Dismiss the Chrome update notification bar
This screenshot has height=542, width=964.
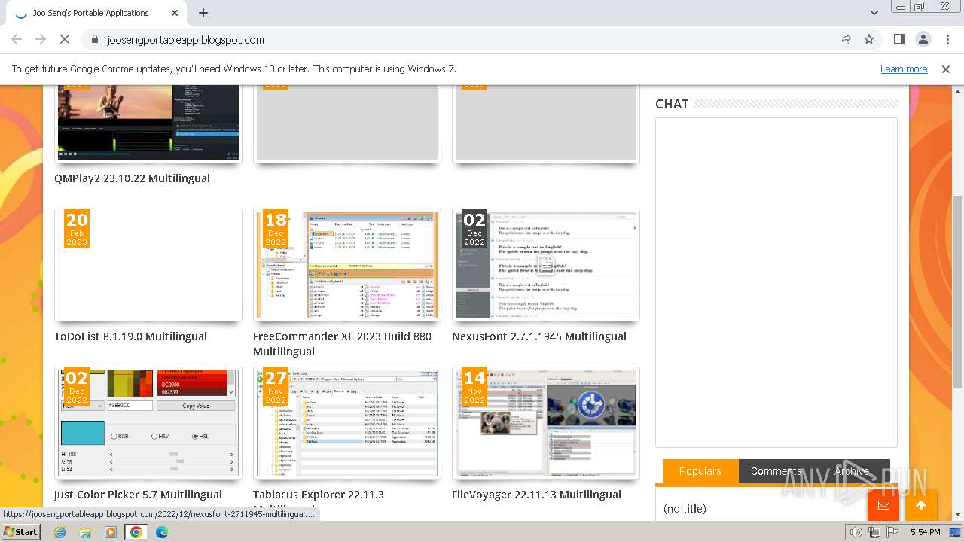[946, 69]
